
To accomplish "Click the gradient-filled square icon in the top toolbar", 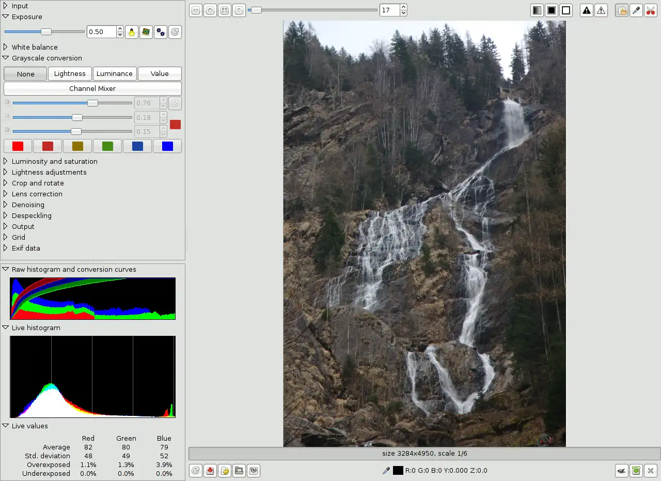I will point(537,10).
